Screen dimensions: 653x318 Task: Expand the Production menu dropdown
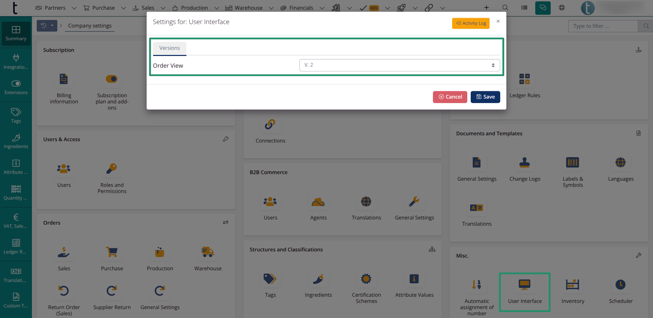tap(216, 8)
